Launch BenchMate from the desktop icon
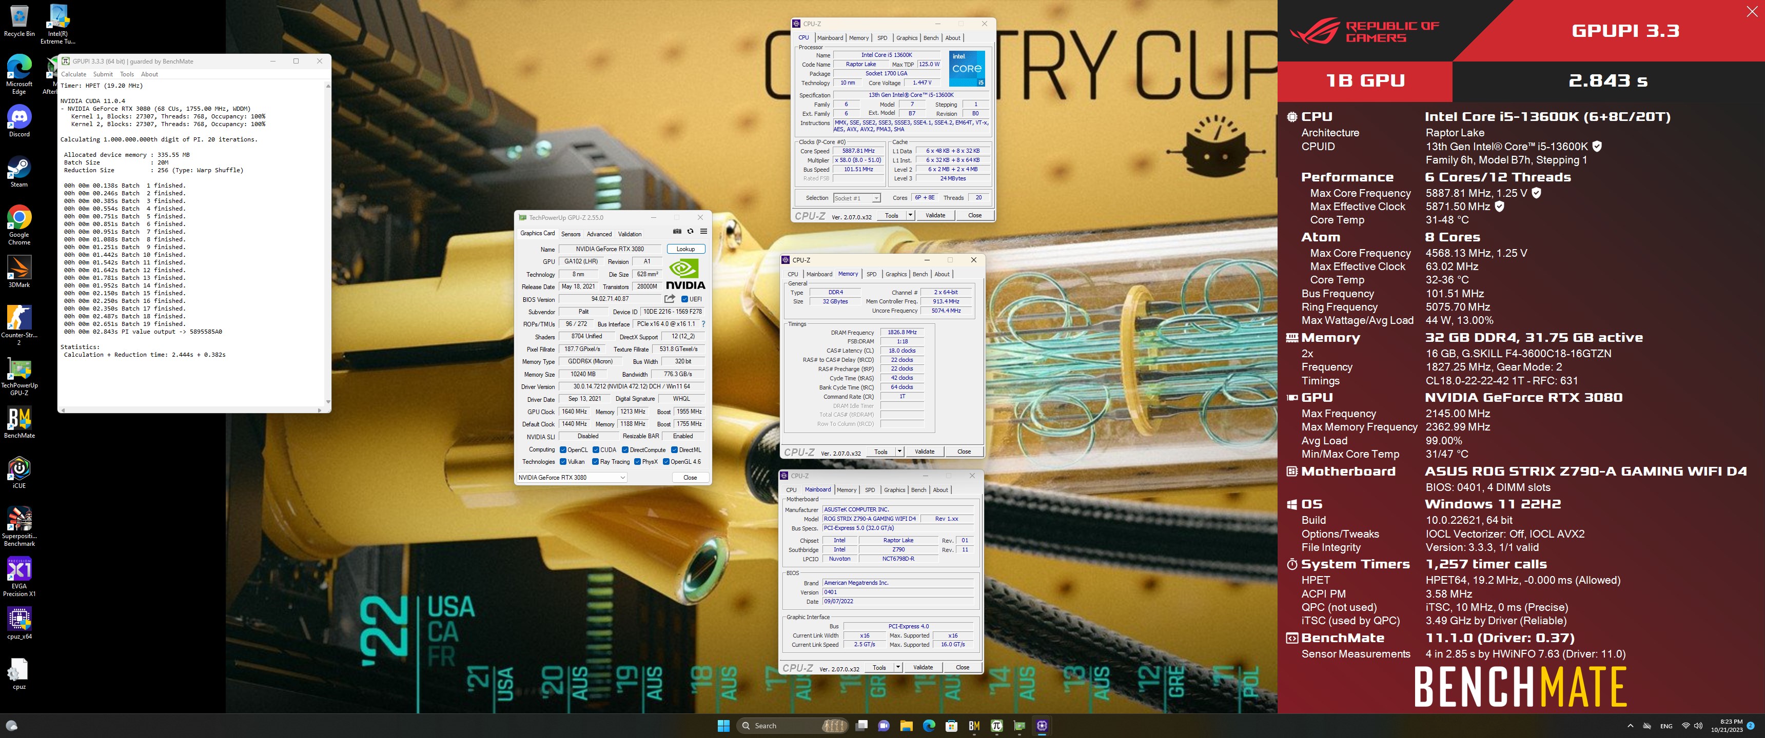 click(19, 422)
